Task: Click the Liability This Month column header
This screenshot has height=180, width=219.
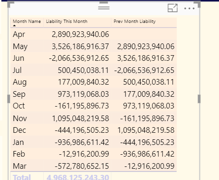Action: pyautogui.click(x=67, y=22)
